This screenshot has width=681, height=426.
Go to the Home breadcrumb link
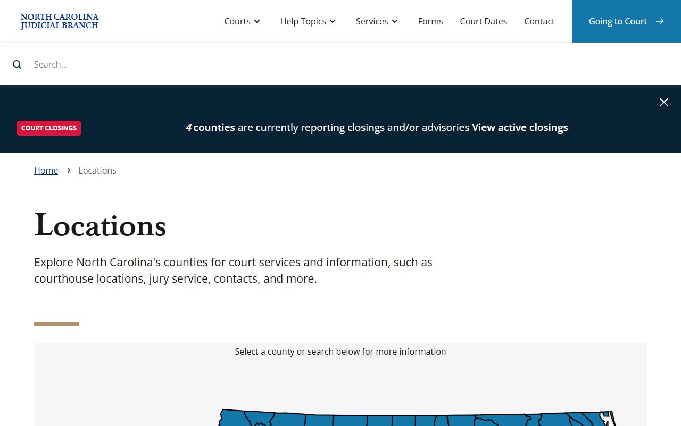46,170
